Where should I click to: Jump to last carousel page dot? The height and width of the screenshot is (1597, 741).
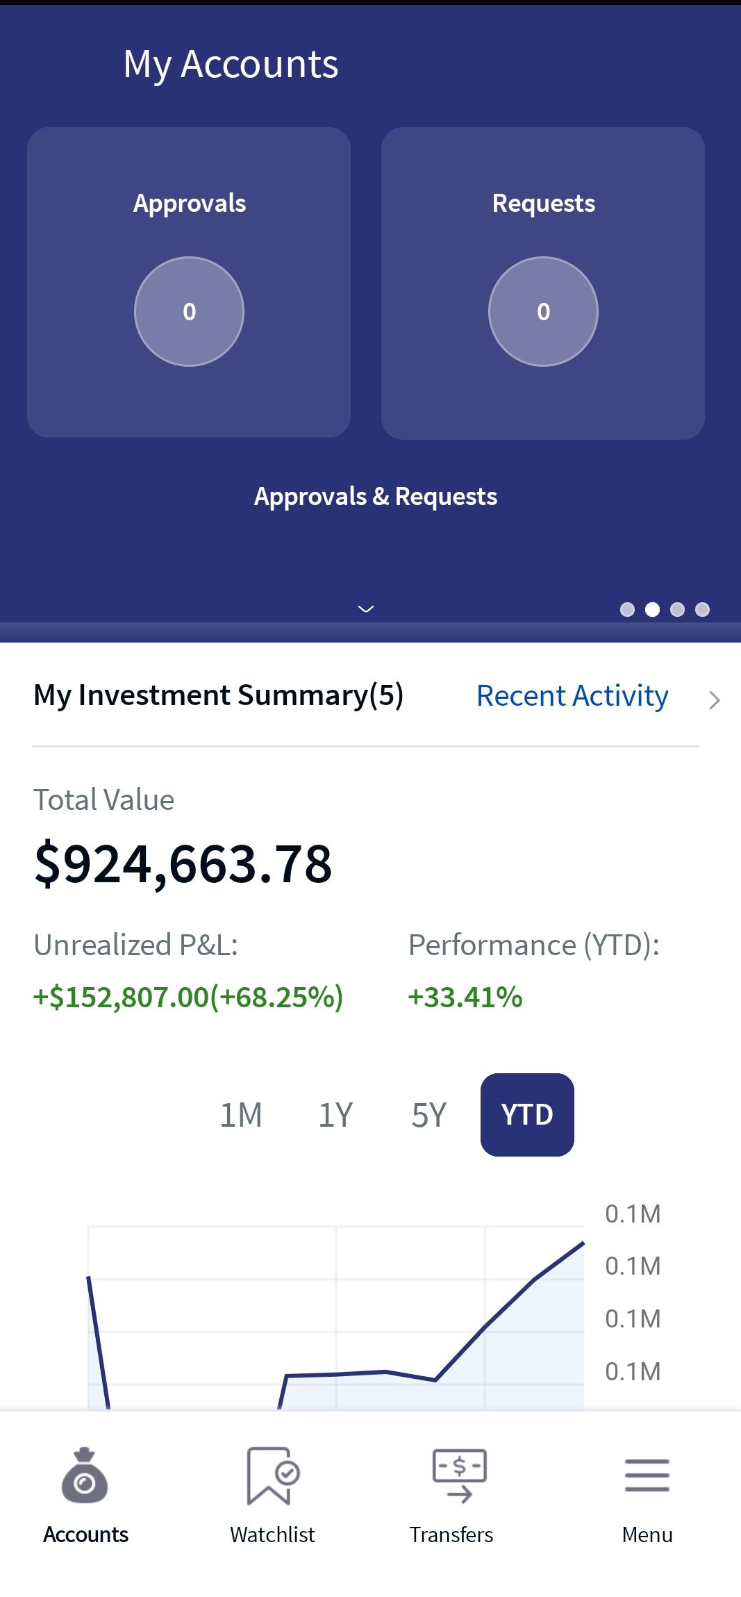702,609
